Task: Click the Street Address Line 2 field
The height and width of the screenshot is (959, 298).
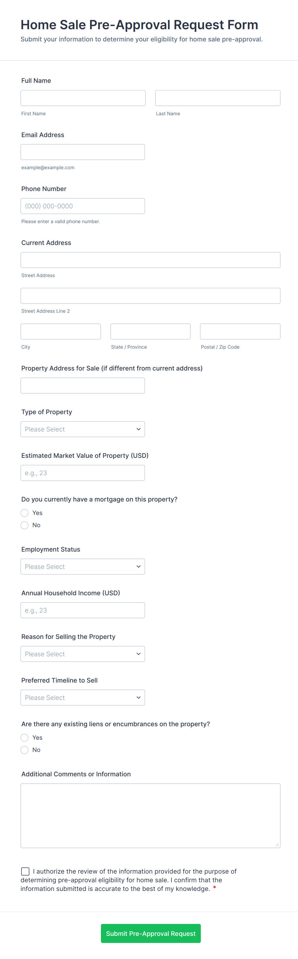Action: tap(150, 296)
